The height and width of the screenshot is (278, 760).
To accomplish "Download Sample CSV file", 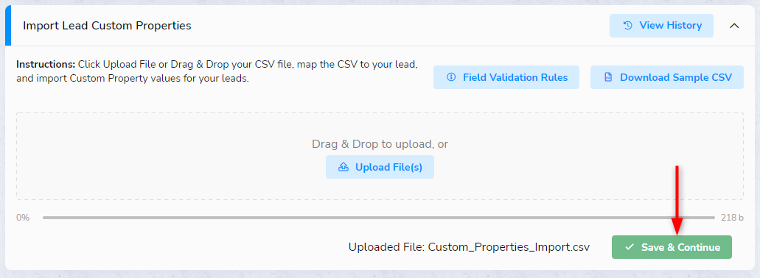I will point(666,77).
